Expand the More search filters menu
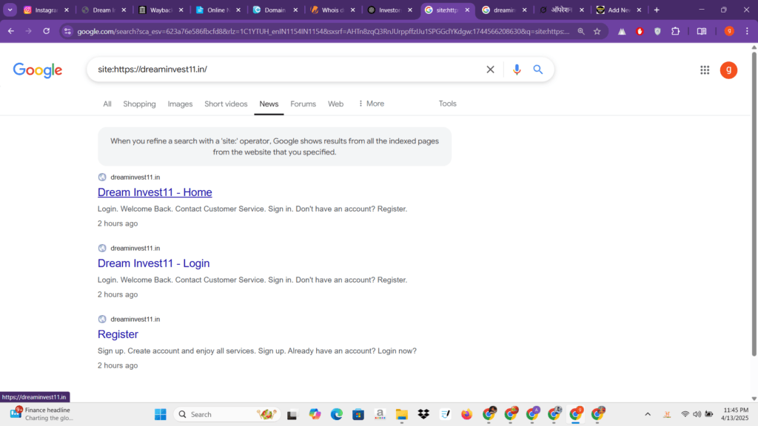 point(371,104)
